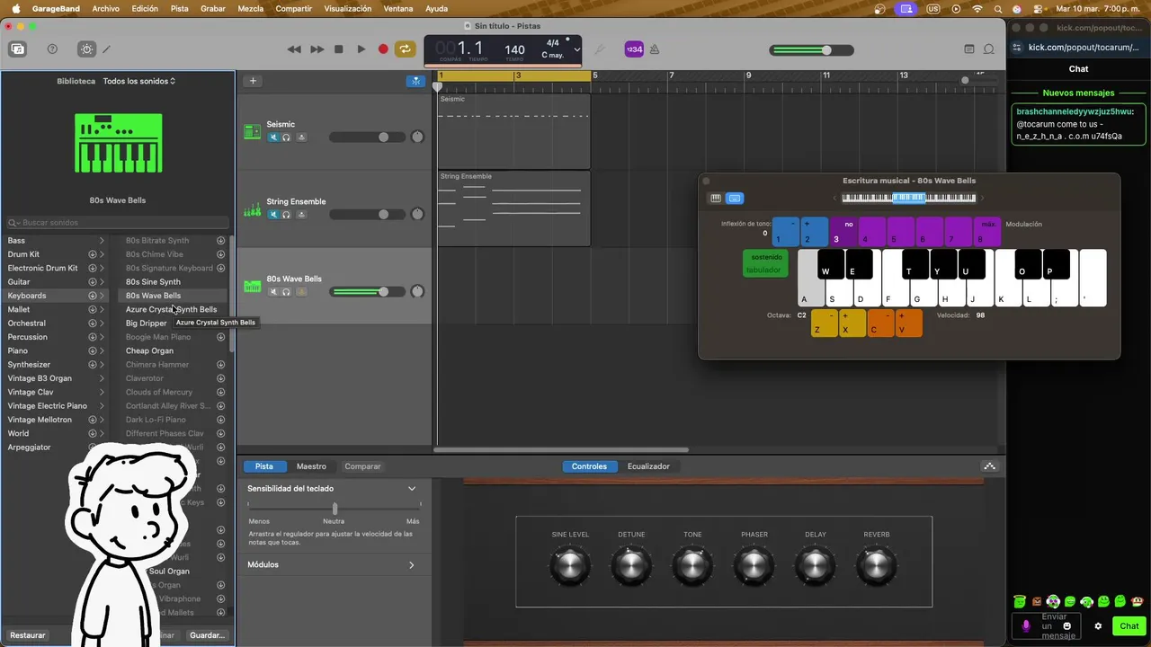Open the Pista menu in menu bar
The height and width of the screenshot is (647, 1151).
click(180, 8)
